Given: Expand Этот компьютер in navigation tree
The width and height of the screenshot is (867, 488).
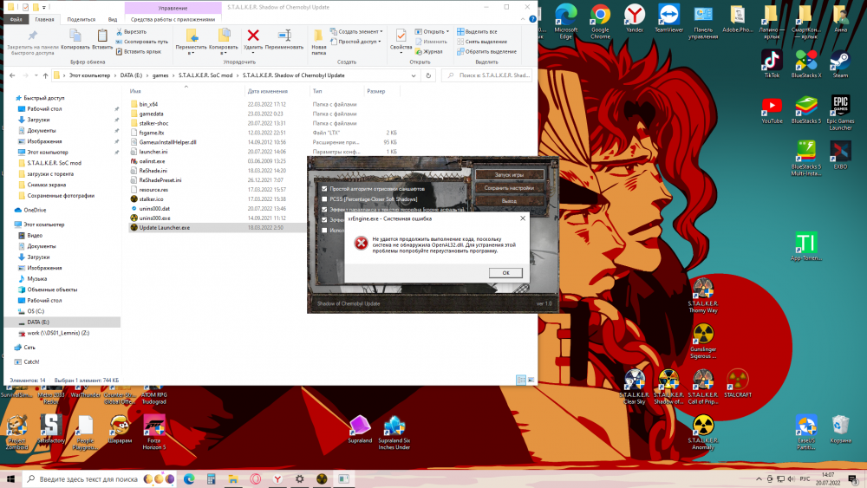Looking at the screenshot, I should [9, 224].
